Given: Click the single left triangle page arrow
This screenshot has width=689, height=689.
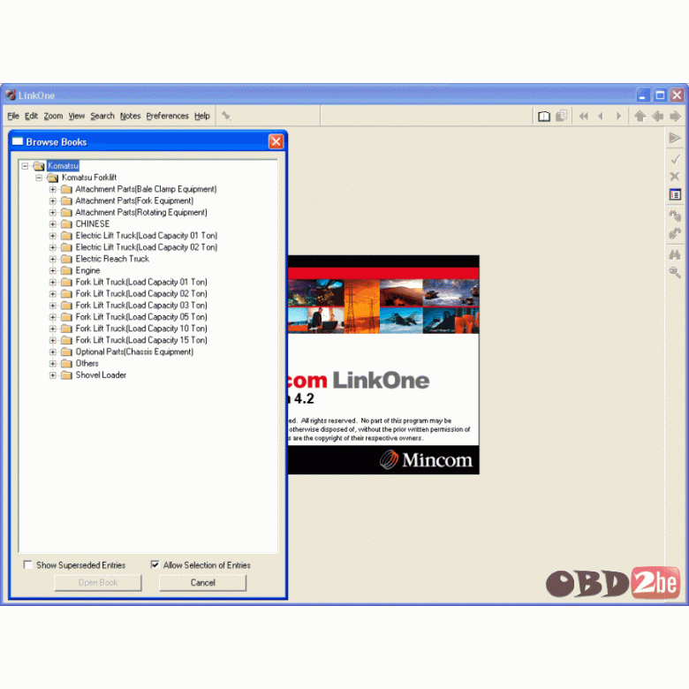Looking at the screenshot, I should point(601,117).
